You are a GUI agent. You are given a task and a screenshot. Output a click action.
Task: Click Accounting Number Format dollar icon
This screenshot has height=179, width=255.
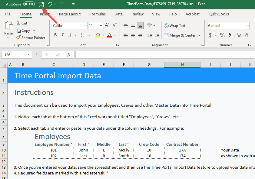(210, 35)
